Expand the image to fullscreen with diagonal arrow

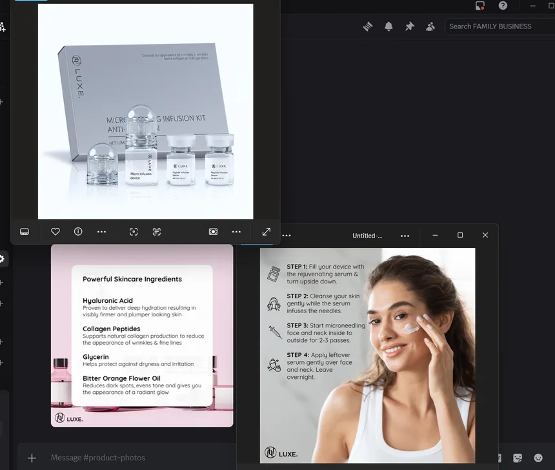tap(266, 231)
